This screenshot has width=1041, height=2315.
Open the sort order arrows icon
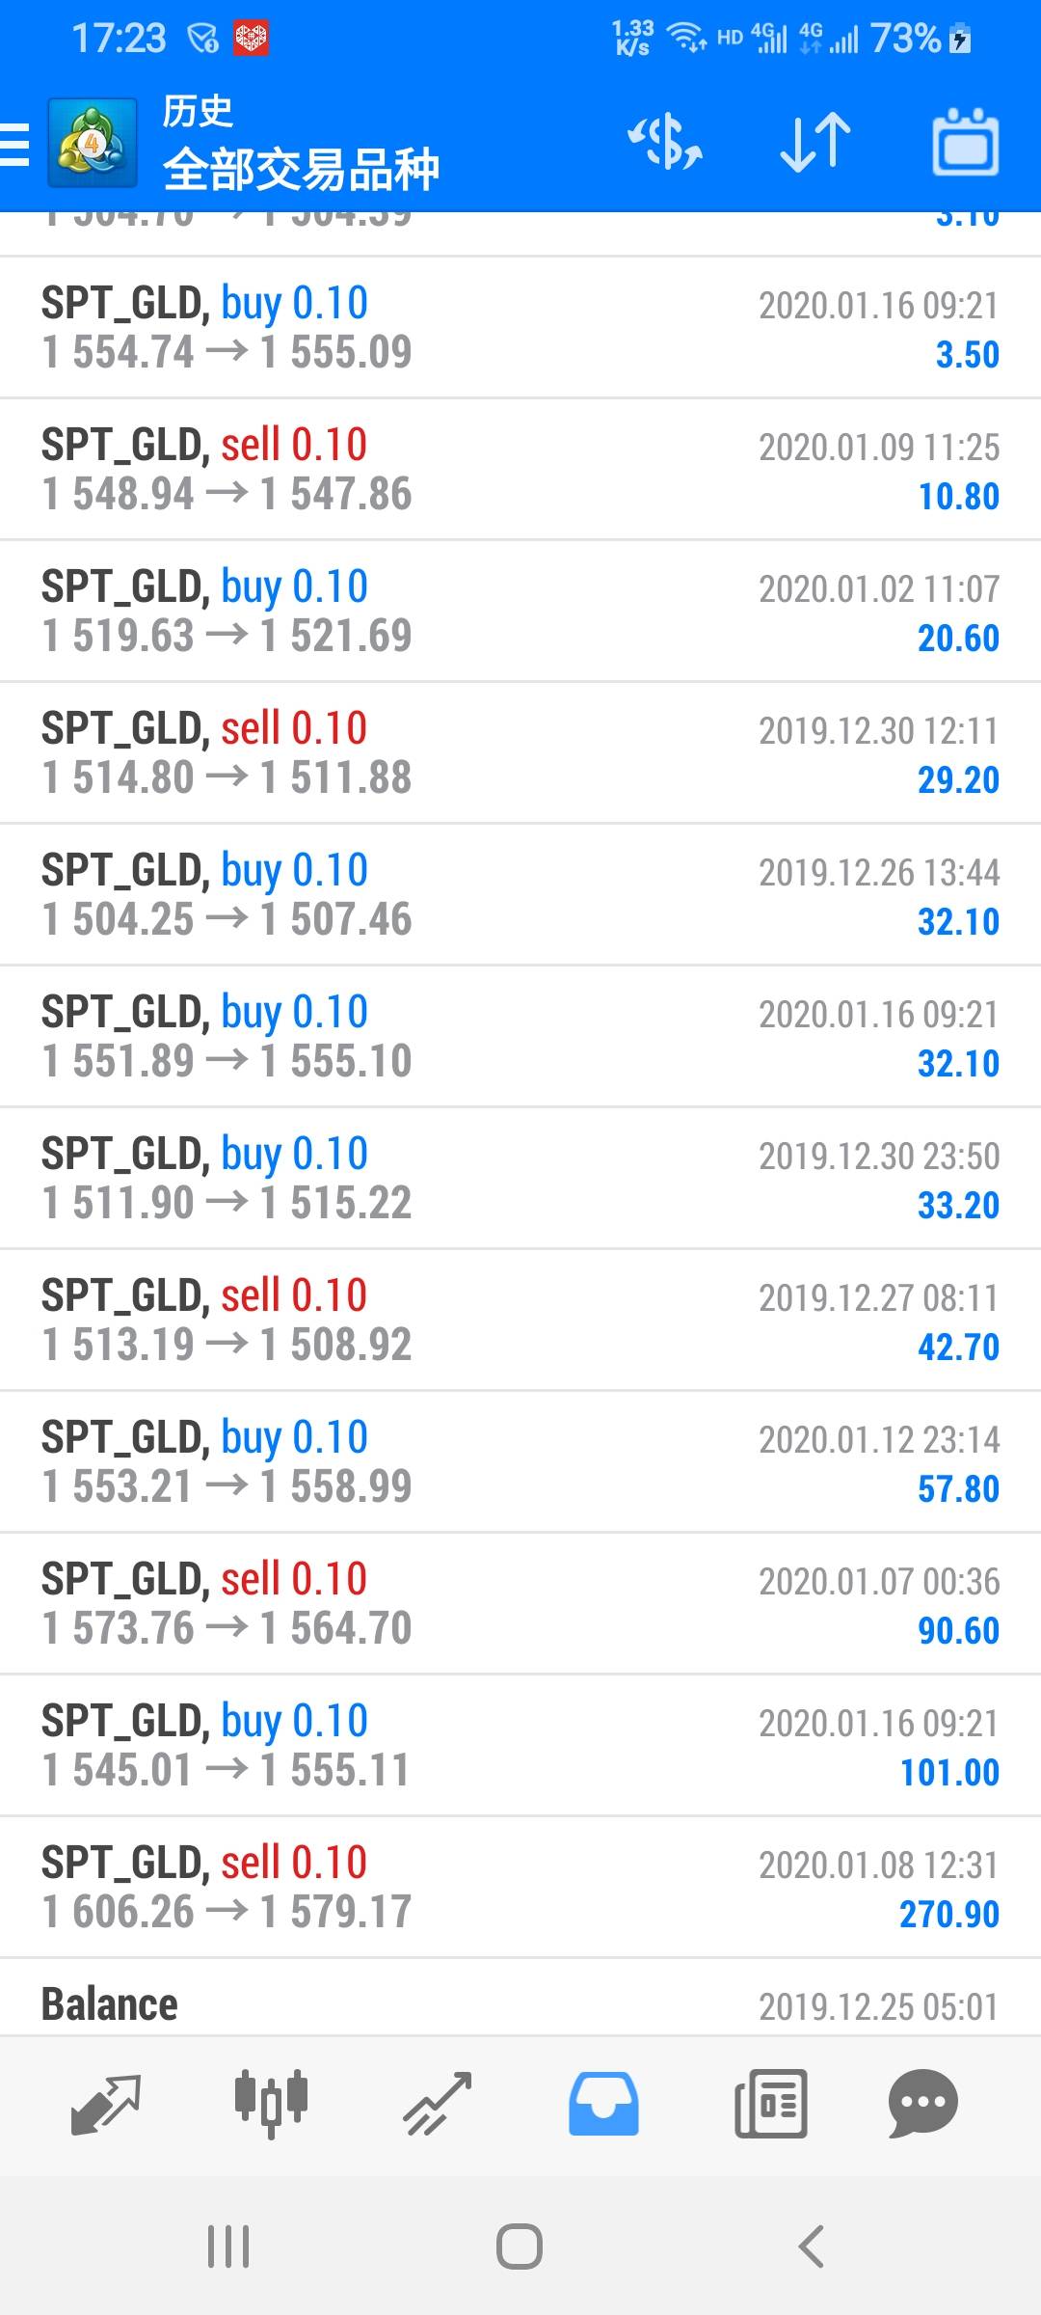tap(814, 143)
